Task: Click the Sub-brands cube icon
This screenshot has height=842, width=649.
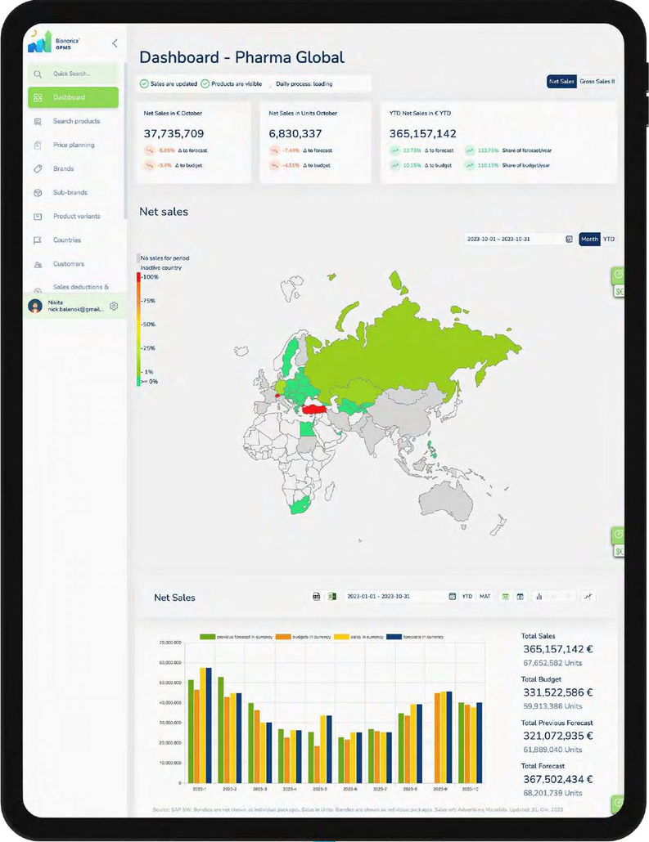Action: point(38,192)
